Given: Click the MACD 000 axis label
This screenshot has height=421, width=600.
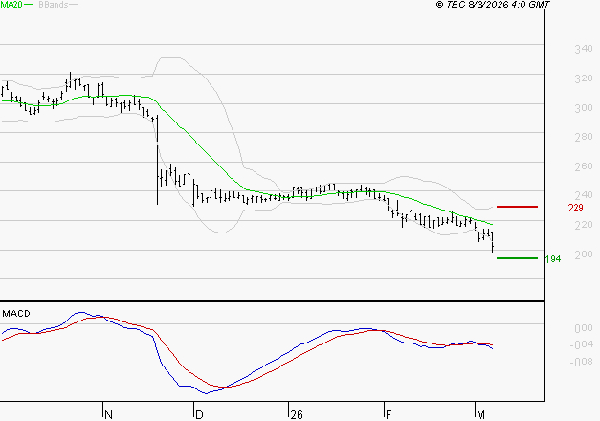Looking at the screenshot, I should [x=584, y=328].
